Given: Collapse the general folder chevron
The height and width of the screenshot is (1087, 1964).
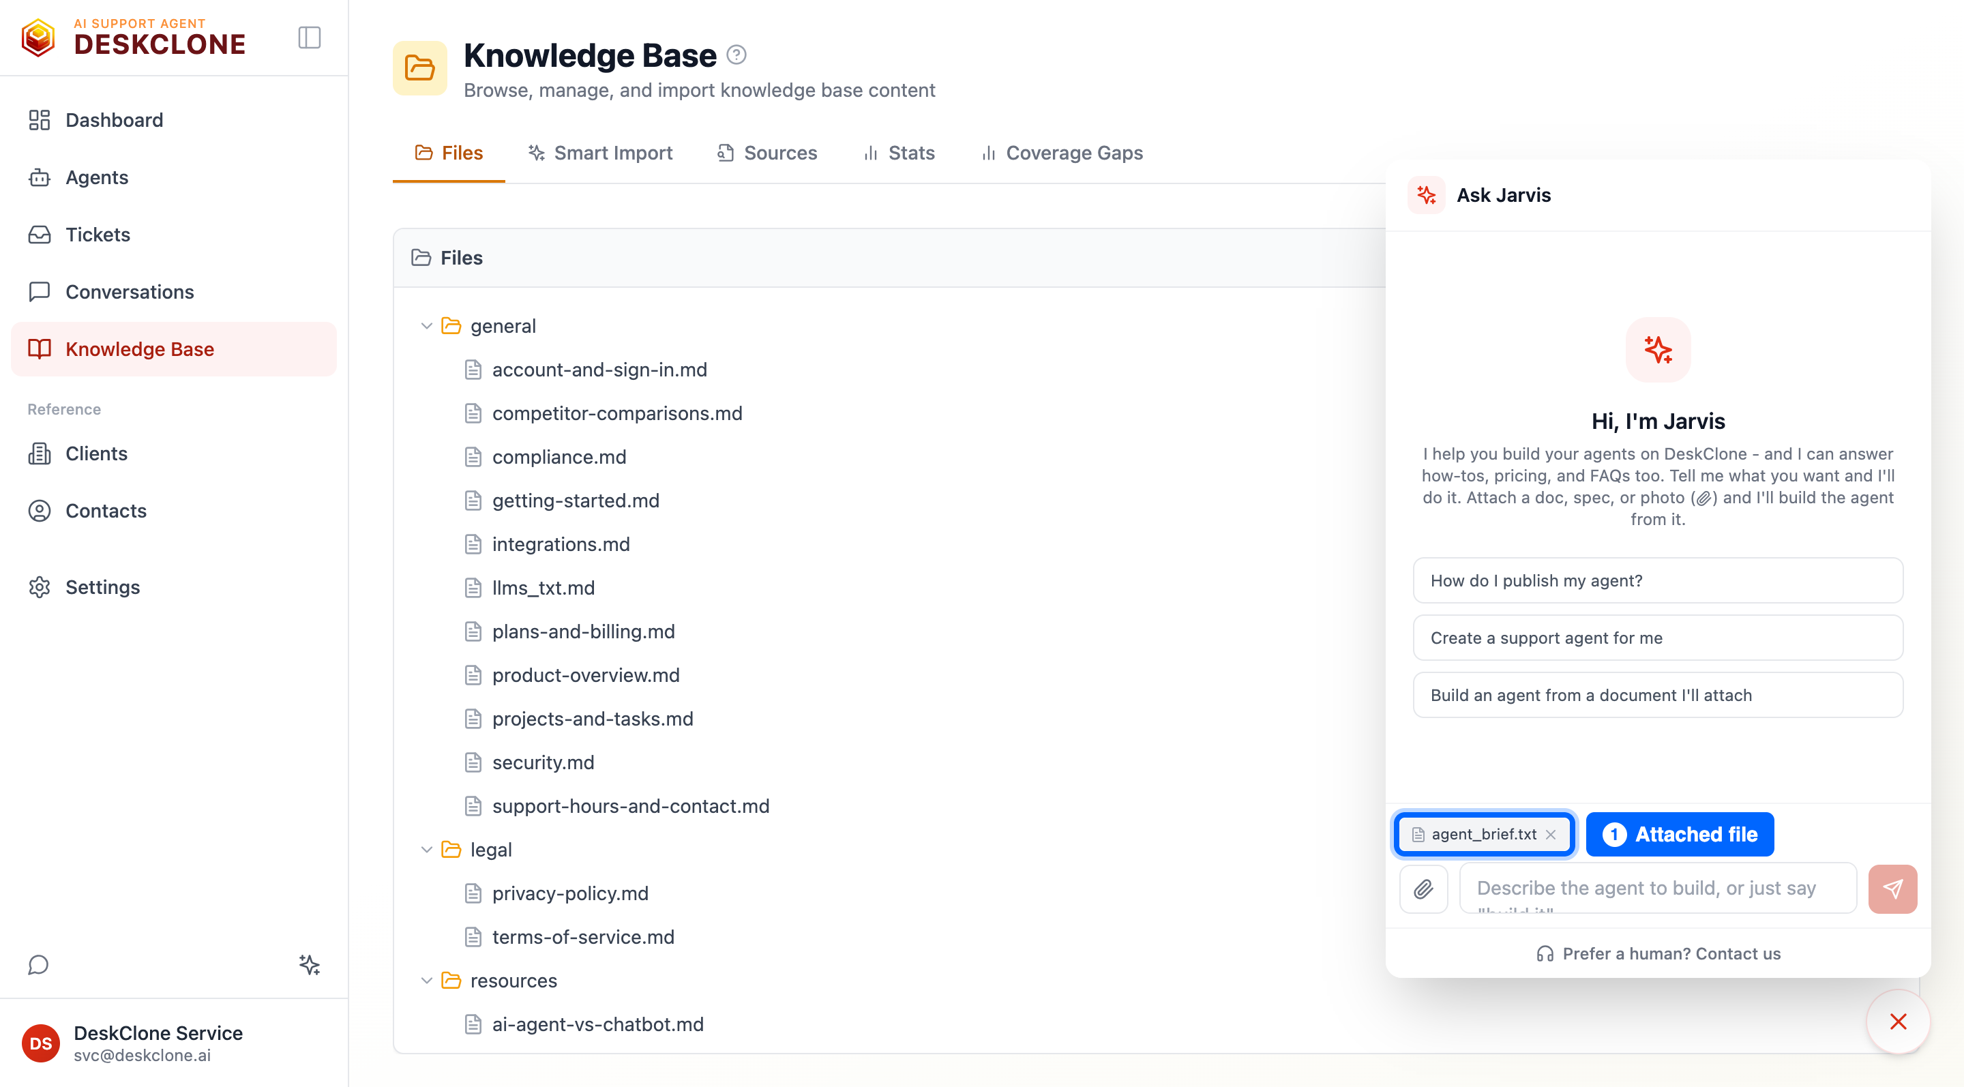Looking at the screenshot, I should 426,325.
